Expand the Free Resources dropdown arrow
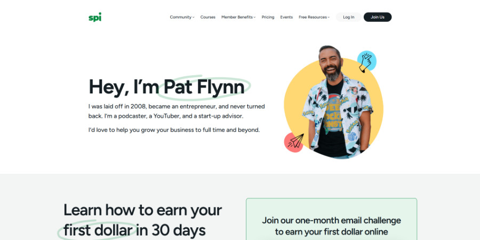 coord(329,18)
